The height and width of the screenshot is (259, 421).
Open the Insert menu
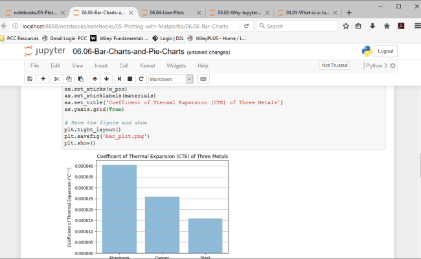tap(101, 66)
